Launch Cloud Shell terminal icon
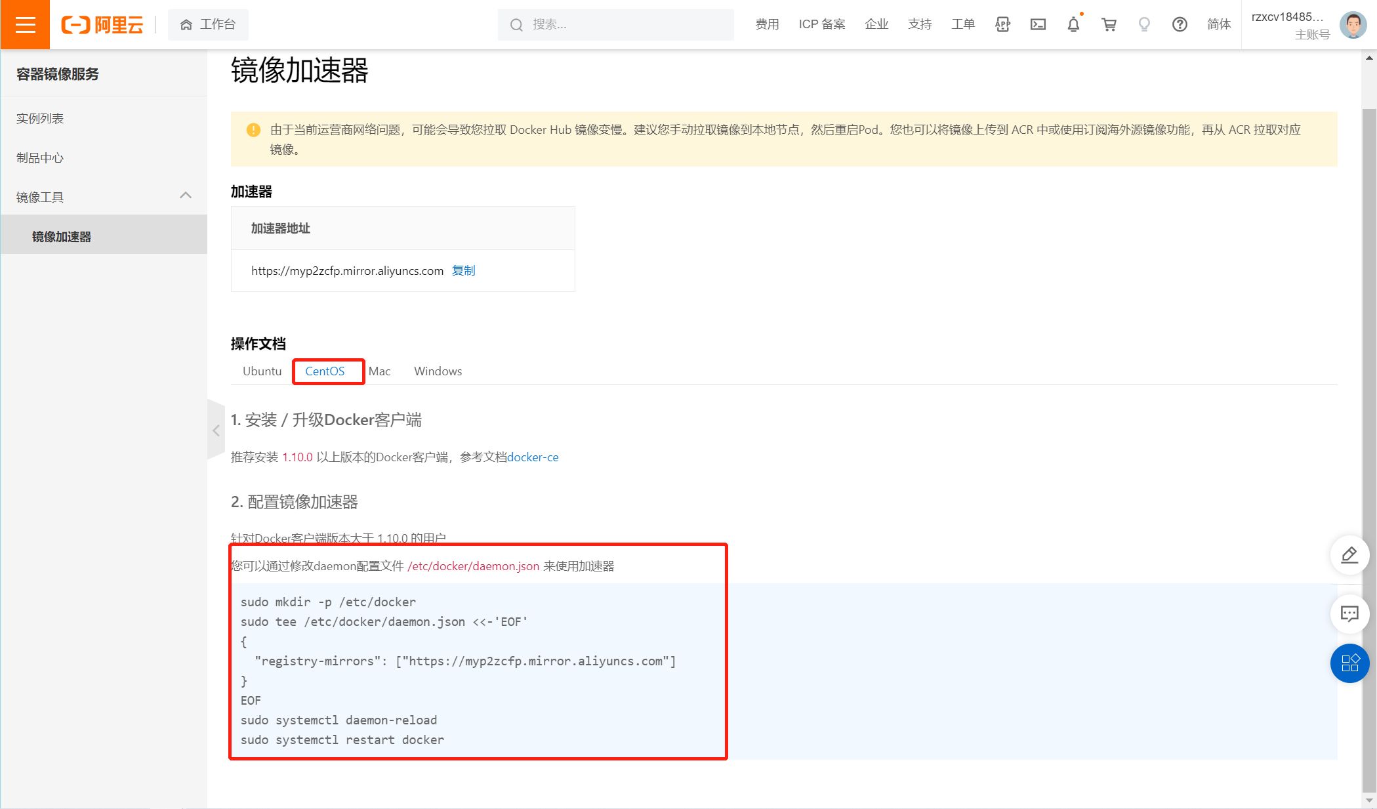Viewport: 1377px width, 809px height. pos(1038,25)
